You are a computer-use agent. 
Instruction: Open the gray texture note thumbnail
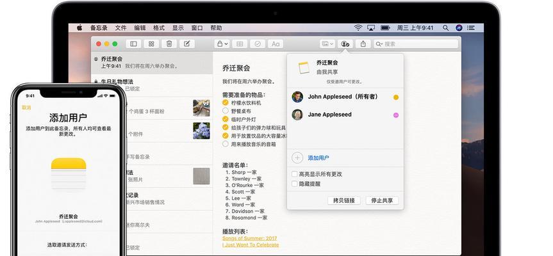pyautogui.click(x=201, y=176)
